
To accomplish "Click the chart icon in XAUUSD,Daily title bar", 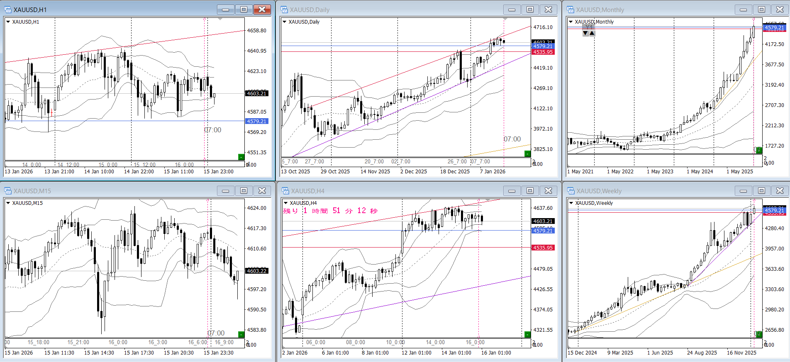I will 284,10.
